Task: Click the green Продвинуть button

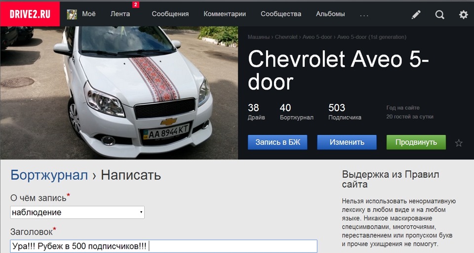Action: pos(416,142)
